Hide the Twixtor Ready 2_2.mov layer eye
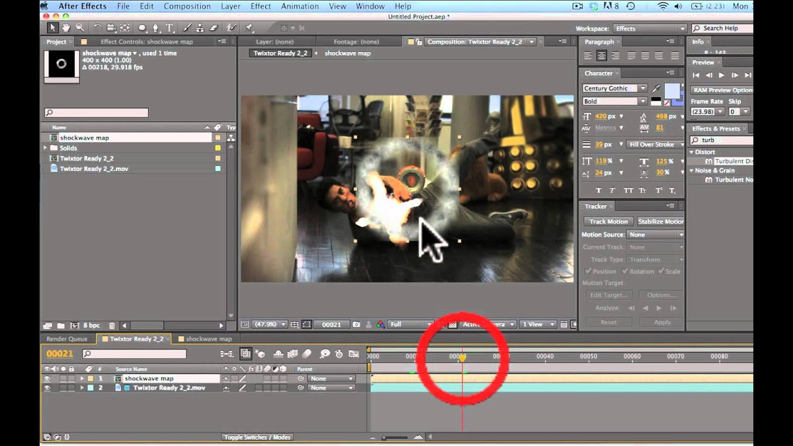The height and width of the screenshot is (446, 793). point(47,388)
